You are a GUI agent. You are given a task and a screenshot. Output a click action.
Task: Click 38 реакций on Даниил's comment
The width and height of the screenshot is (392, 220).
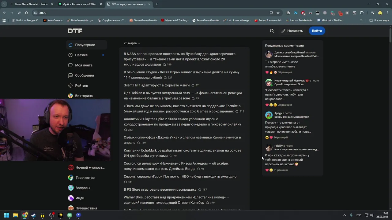[x=285, y=72]
